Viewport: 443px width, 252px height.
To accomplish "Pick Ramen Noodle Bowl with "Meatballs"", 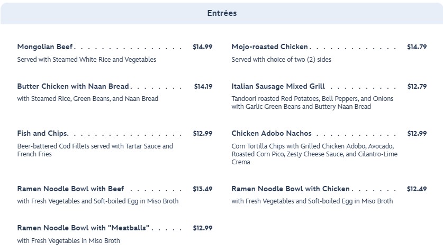I will (x=83, y=228).
